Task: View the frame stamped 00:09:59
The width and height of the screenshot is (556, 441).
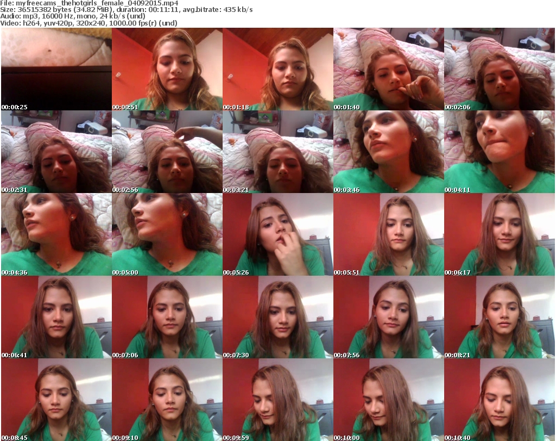Action: coord(278,400)
